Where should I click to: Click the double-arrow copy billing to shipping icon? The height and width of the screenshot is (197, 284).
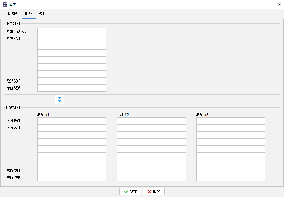point(60,100)
